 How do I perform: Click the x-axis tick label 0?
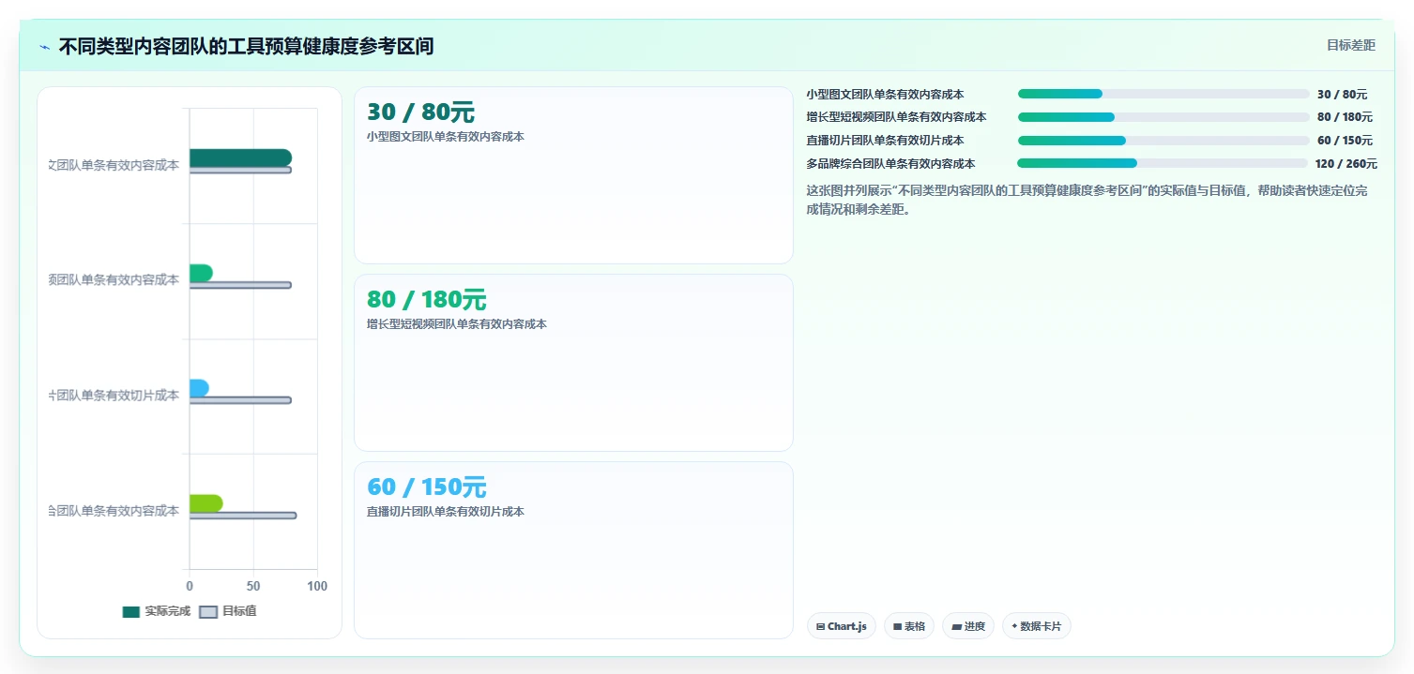(190, 586)
